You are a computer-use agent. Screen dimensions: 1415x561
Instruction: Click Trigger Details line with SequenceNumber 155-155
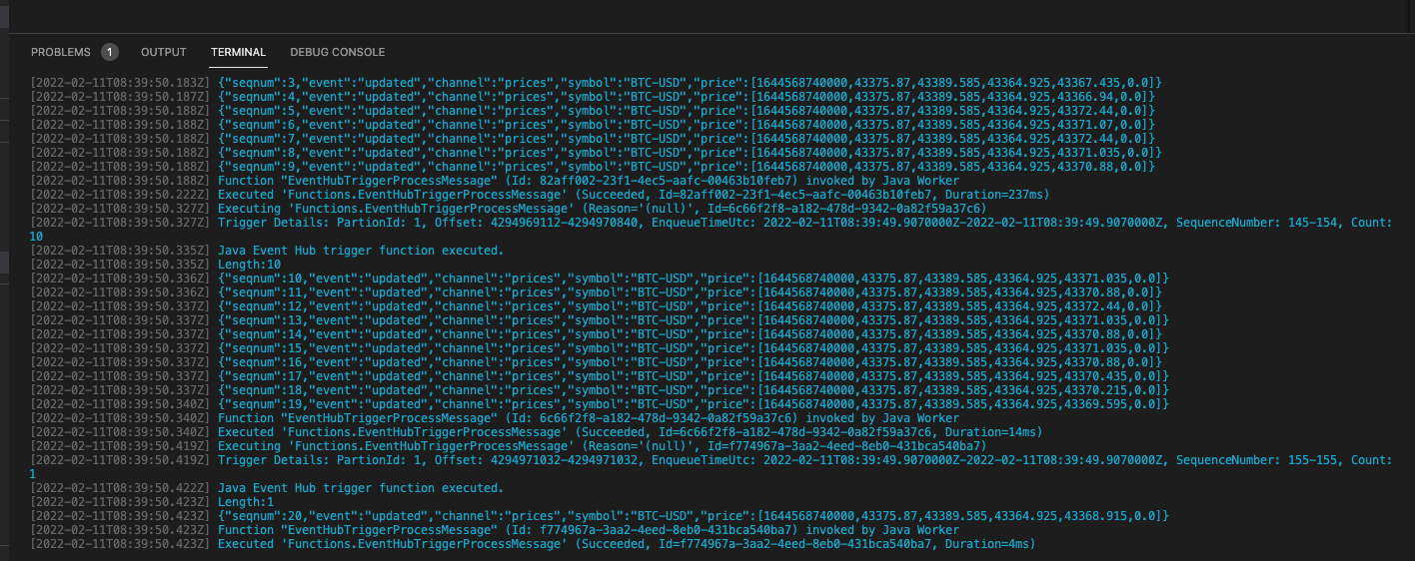point(710,466)
